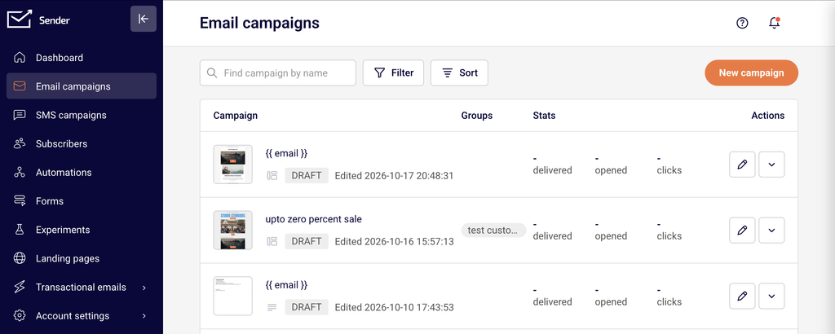The width and height of the screenshot is (835, 334).
Task: Click the Sort button
Action: (x=460, y=73)
